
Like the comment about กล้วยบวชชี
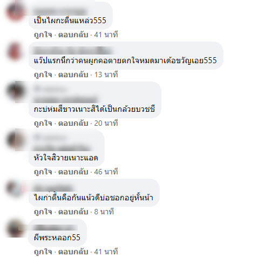43,123
